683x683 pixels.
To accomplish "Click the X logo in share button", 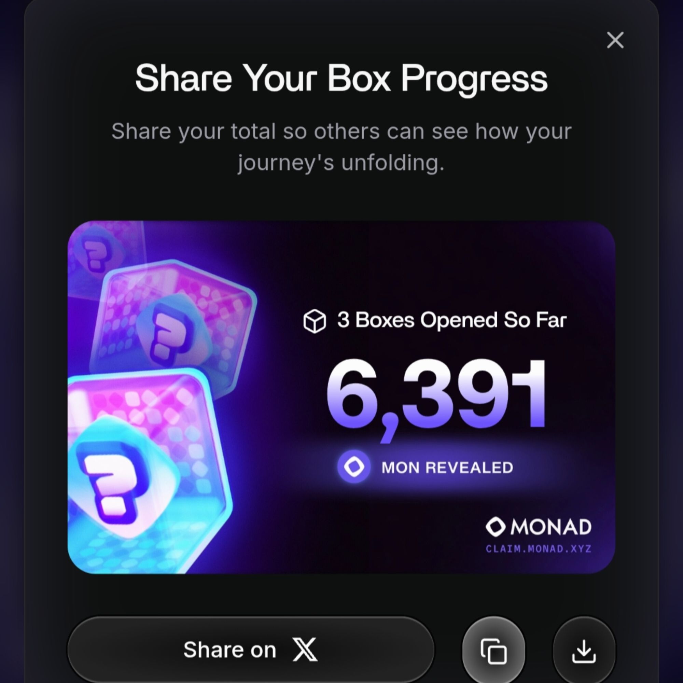I will (x=305, y=650).
